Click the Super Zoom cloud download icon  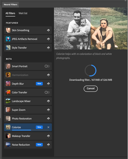point(48,110)
